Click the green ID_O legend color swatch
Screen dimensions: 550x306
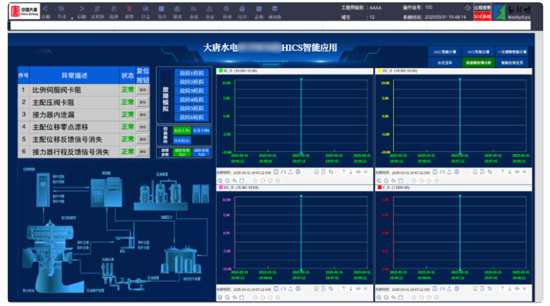coord(220,71)
